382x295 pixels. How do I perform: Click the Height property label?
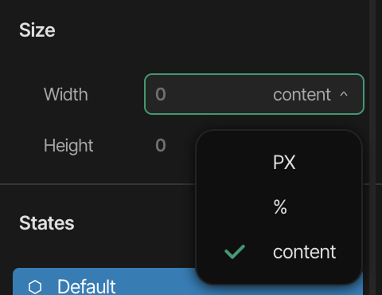68,146
